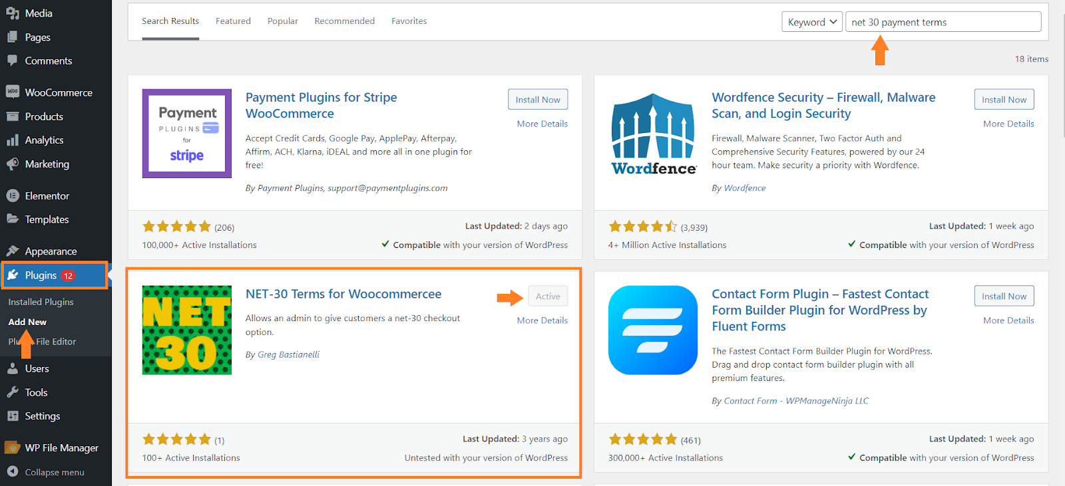Visit author Greg Bastianelli link
The height and width of the screenshot is (486, 1065).
point(288,355)
